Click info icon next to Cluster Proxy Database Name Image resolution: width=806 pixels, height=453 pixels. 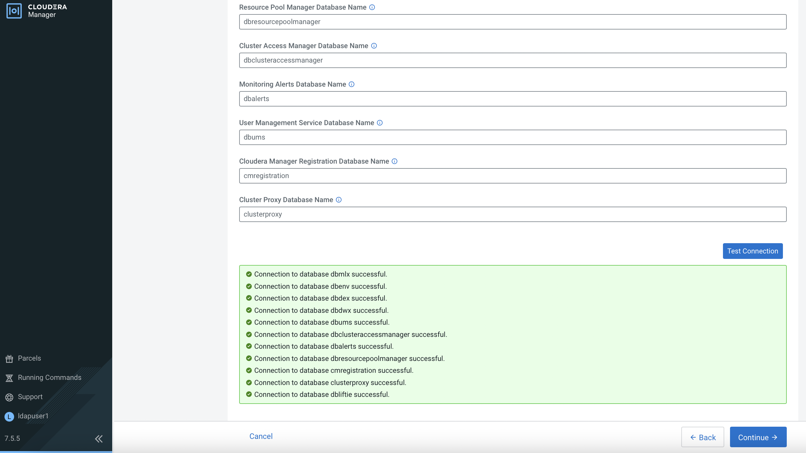tap(339, 200)
